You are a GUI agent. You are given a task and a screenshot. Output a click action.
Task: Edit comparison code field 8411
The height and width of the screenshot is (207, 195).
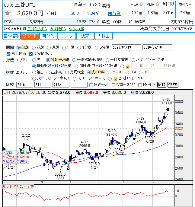click(43, 85)
